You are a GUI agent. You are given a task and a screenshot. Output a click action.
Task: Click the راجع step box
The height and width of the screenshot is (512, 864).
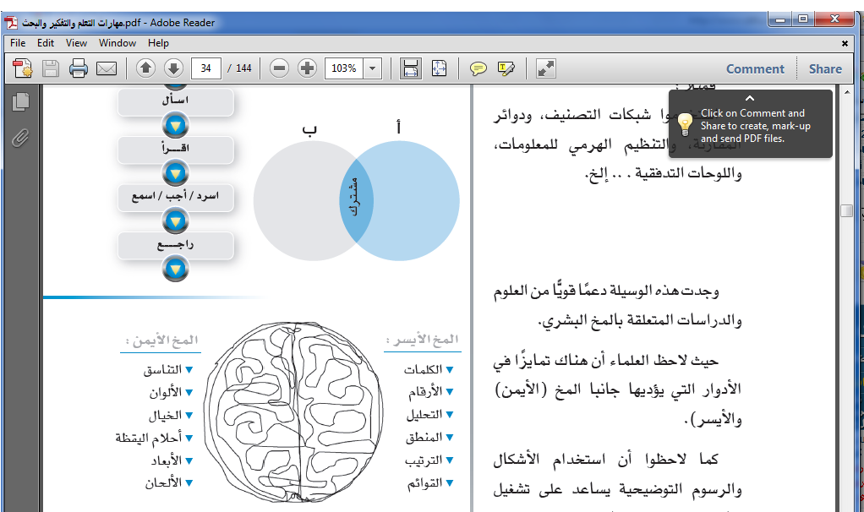pyautogui.click(x=176, y=246)
